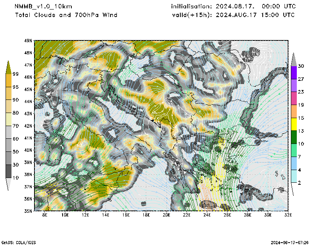Select the Total Clouds and 700hPa Wind subtitle
The width and height of the screenshot is (317, 245).
coord(66,15)
